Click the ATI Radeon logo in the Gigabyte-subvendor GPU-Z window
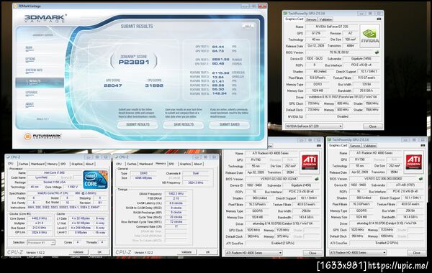Image resolution: width=432 pixels, height=273 pixels. pos(310,162)
